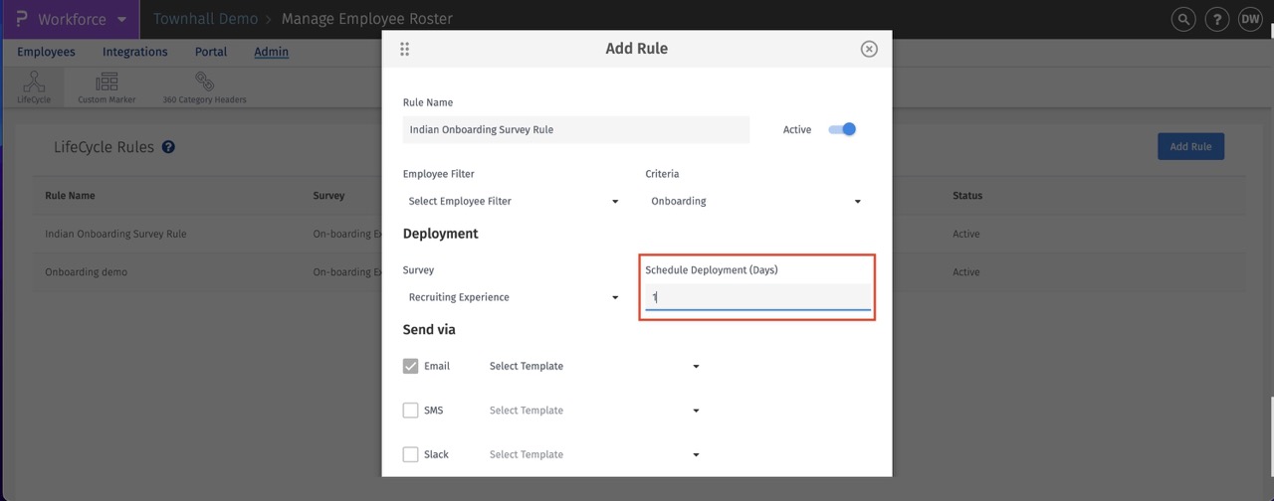Image resolution: width=1274 pixels, height=501 pixels.
Task: Toggle the Active switch off
Action: pyautogui.click(x=843, y=129)
